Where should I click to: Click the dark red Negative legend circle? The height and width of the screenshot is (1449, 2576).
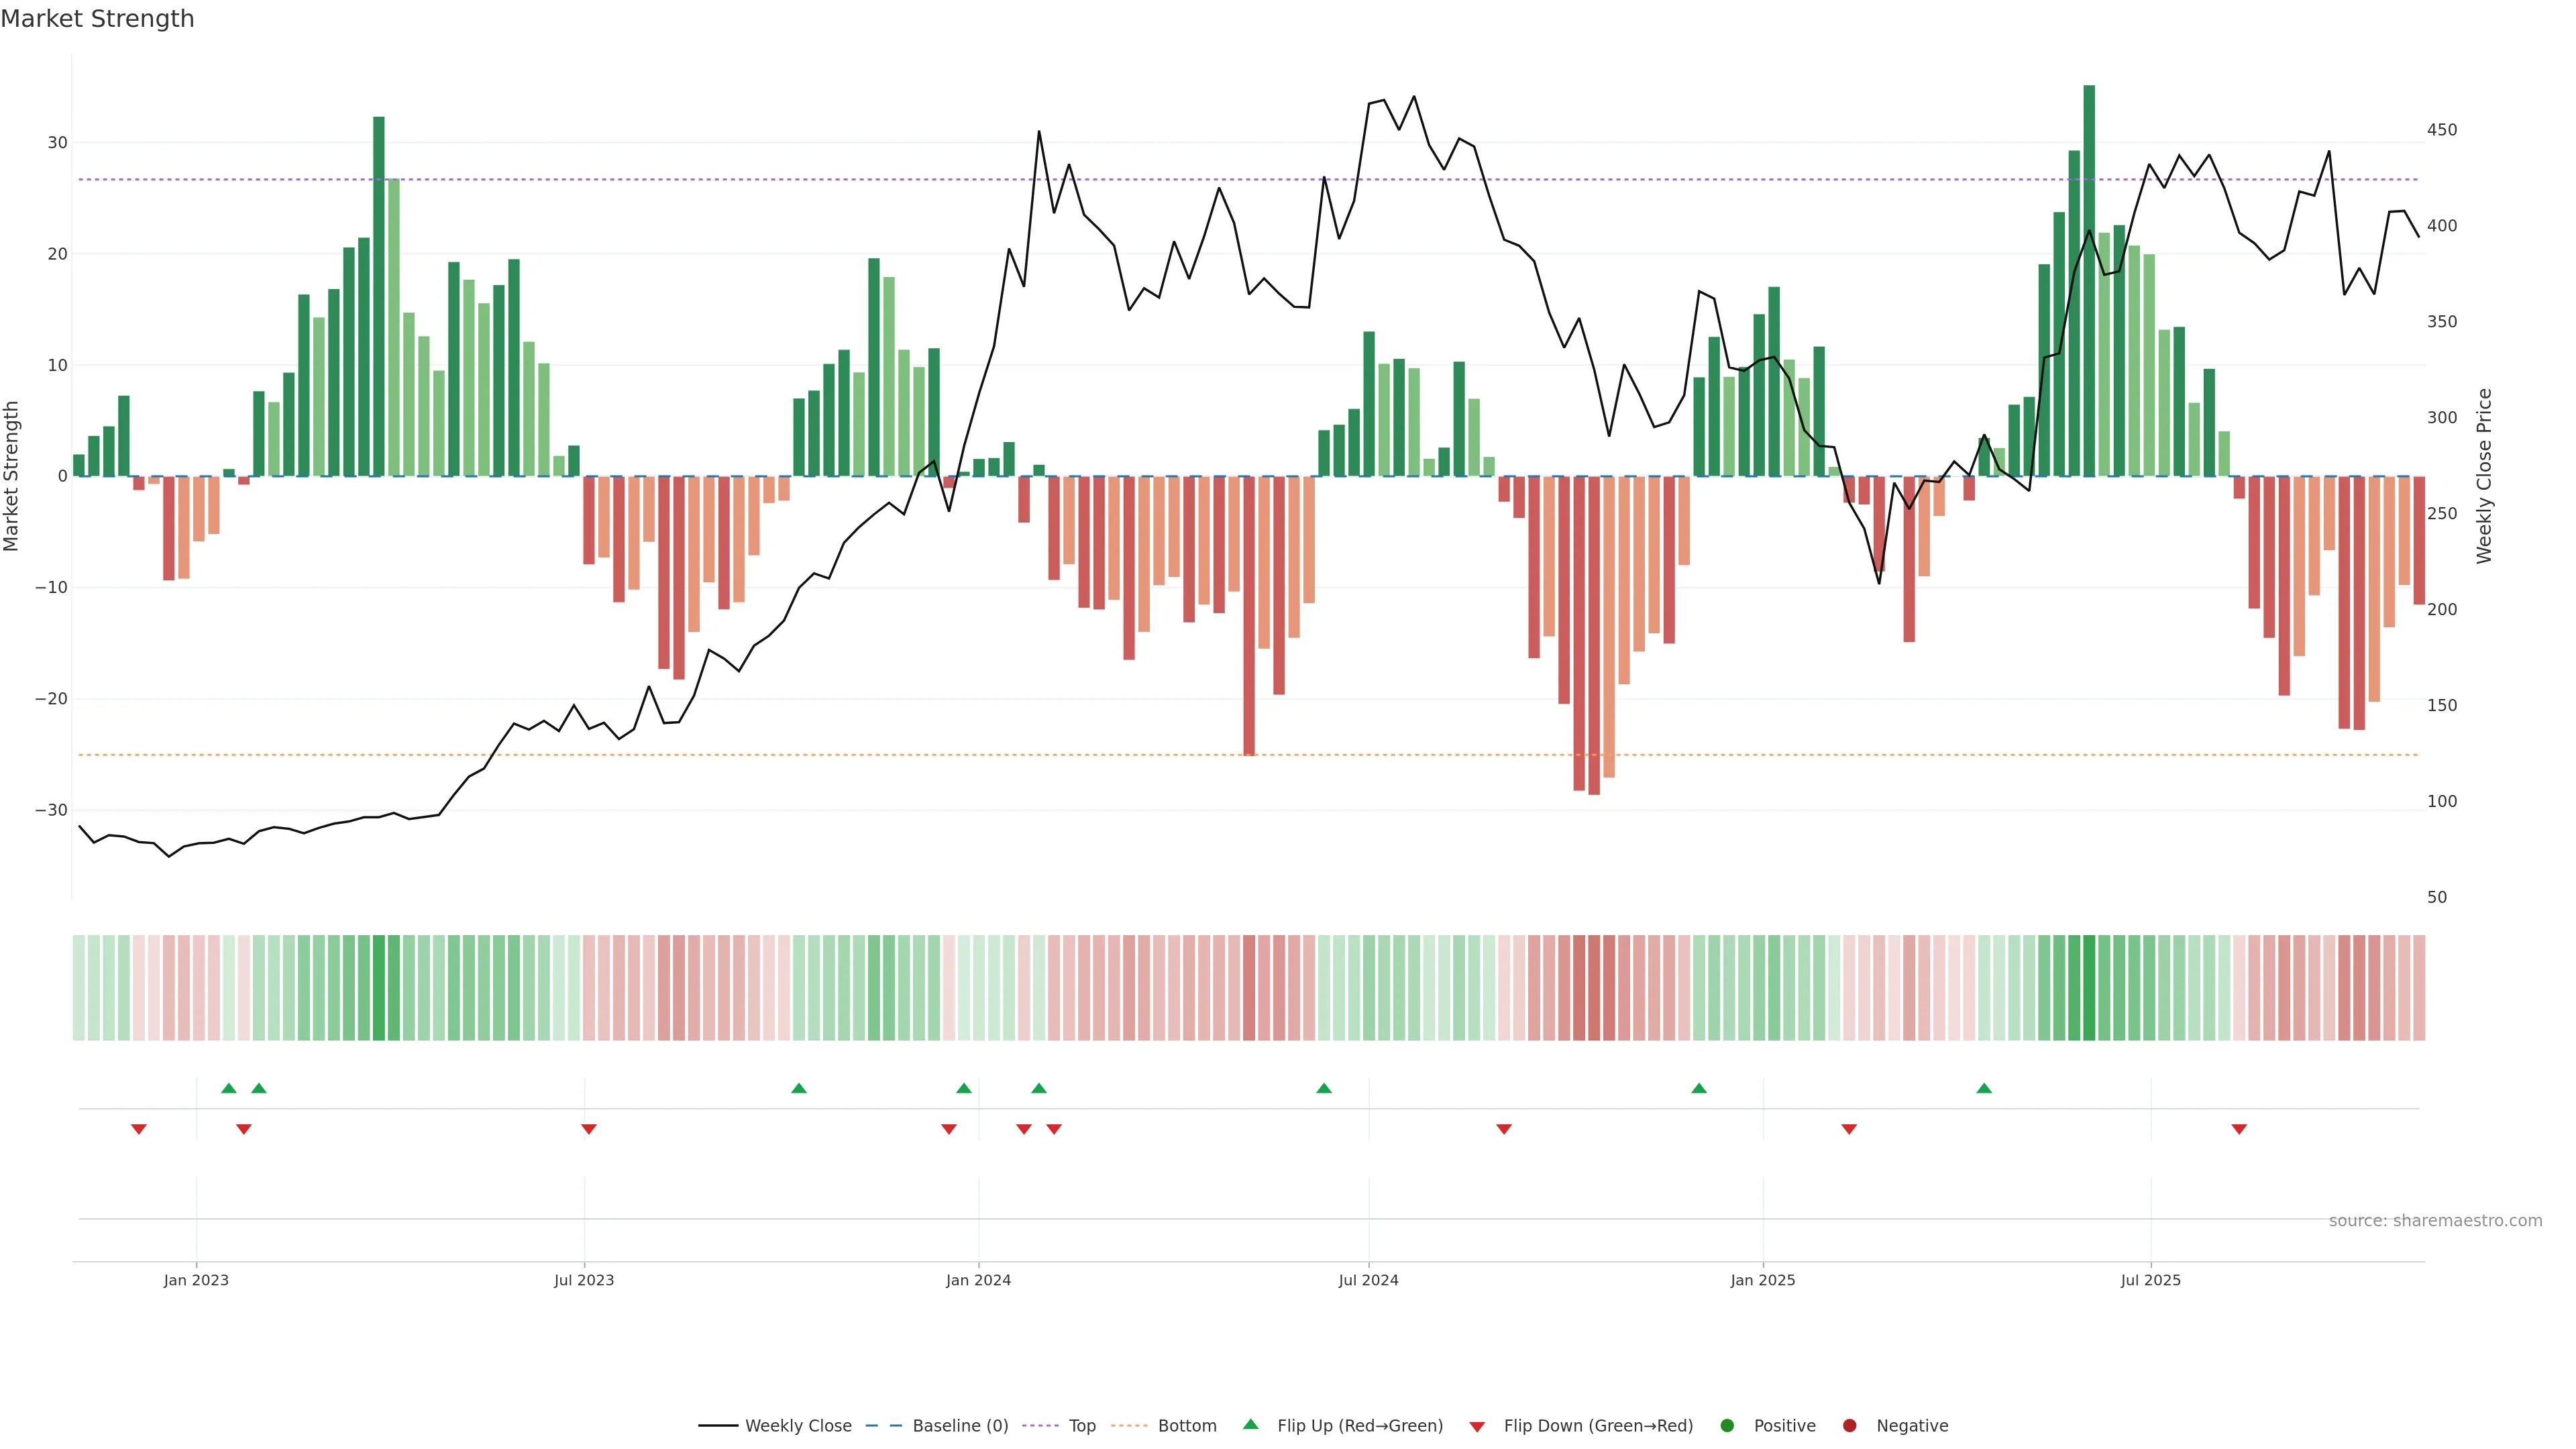coord(1849,1426)
